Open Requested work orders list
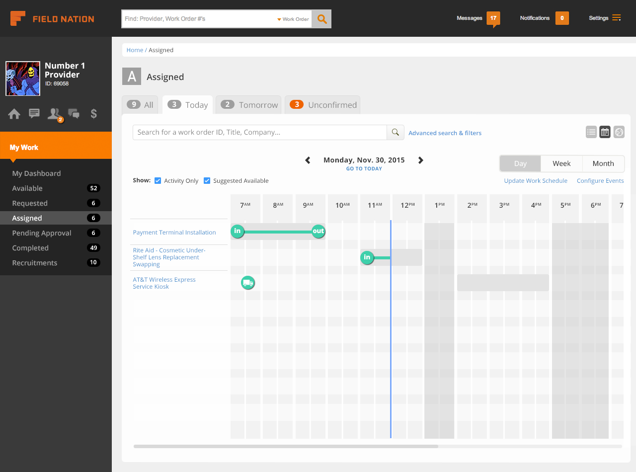 pyautogui.click(x=56, y=203)
